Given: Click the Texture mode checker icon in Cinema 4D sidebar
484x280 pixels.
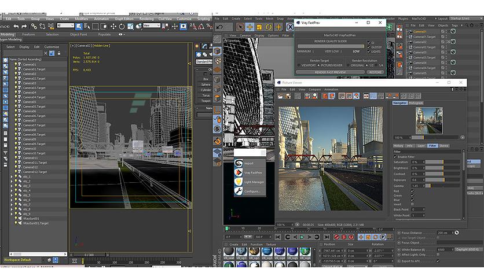Looking at the screenshot, I should pyautogui.click(x=217, y=60).
